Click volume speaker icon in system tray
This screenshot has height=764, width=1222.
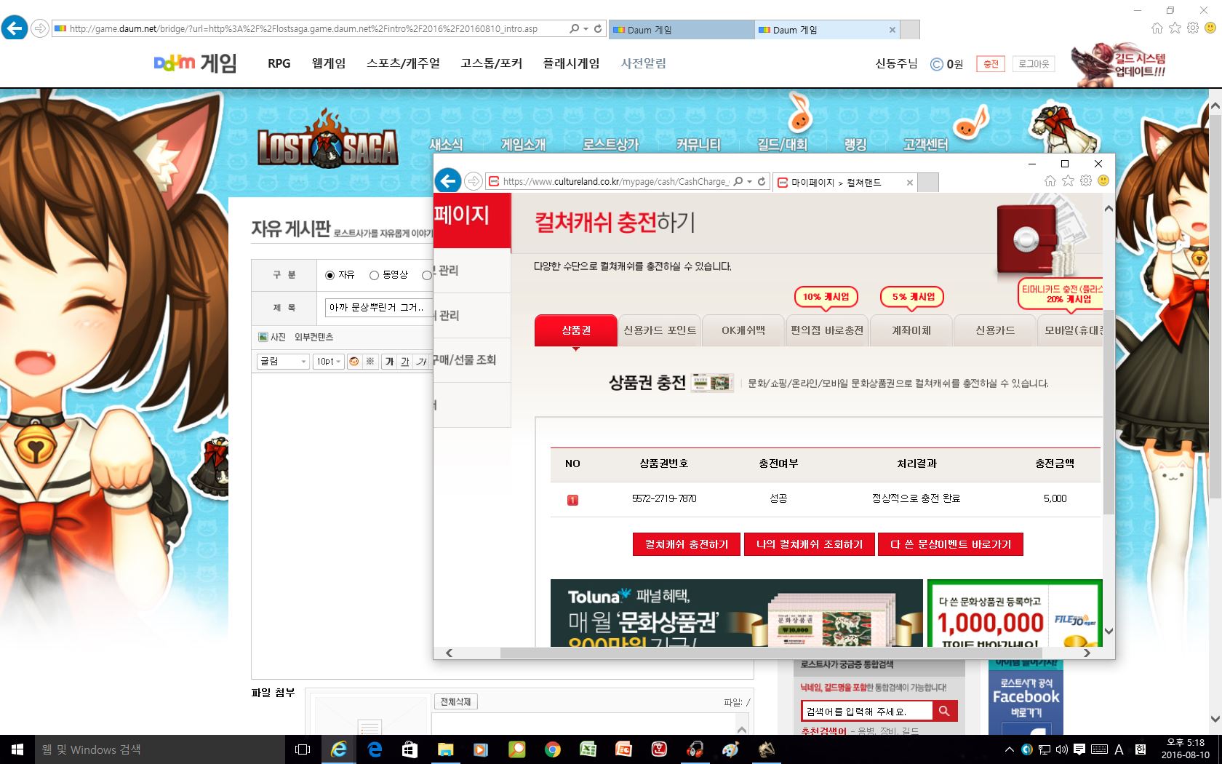(1061, 749)
